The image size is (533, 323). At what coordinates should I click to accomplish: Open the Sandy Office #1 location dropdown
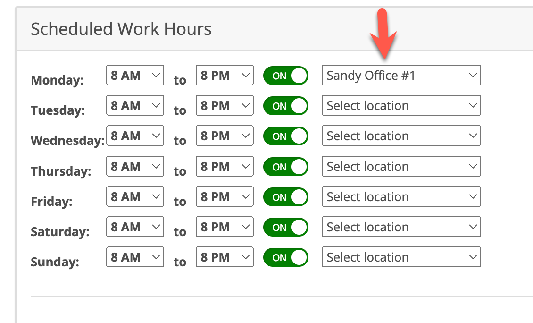(x=401, y=75)
